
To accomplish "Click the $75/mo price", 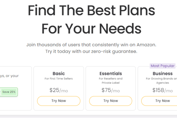I will pos(111,90).
